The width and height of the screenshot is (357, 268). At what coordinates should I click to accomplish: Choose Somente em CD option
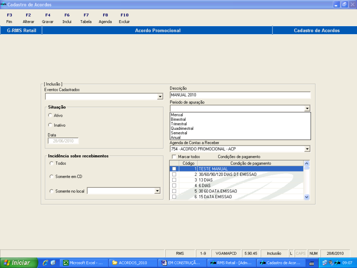(x=52, y=176)
